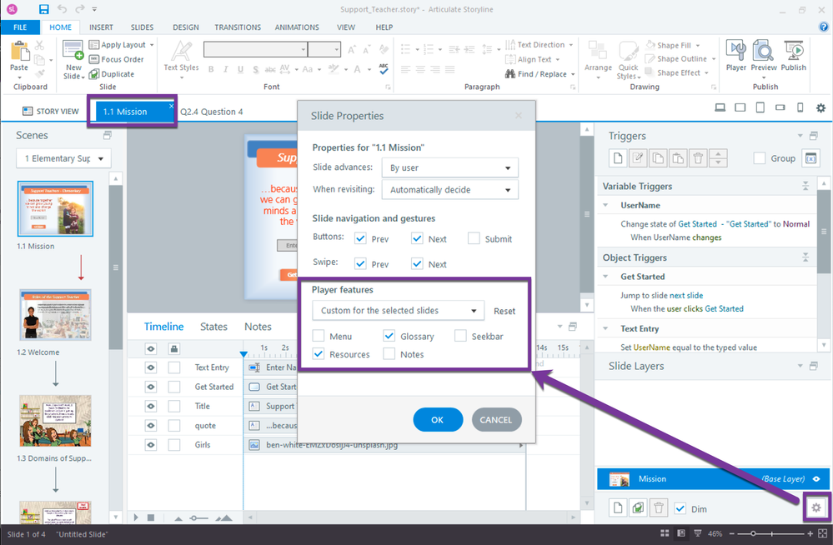Open the Slide advances dropdown
Screen dimensions: 833x545
[449, 167]
